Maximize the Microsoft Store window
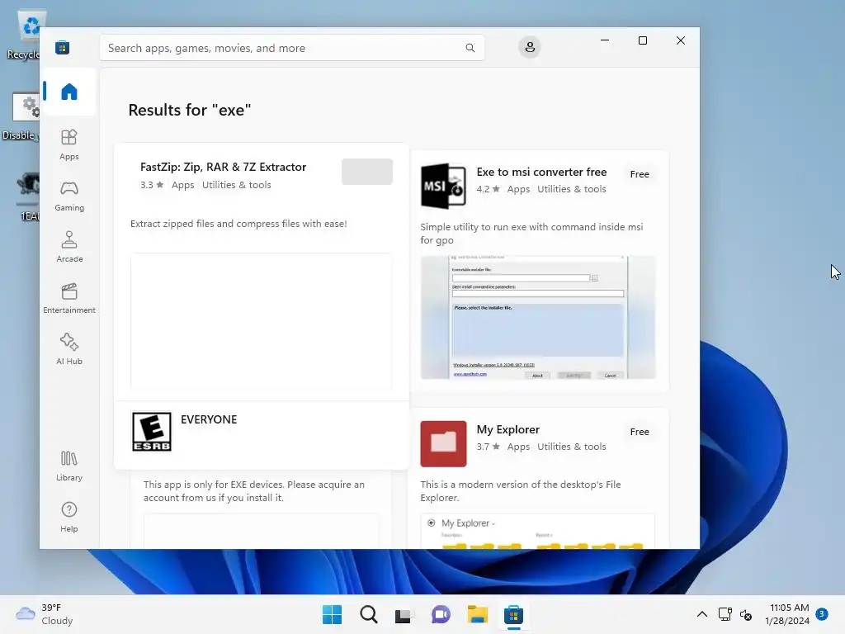 tap(642, 40)
